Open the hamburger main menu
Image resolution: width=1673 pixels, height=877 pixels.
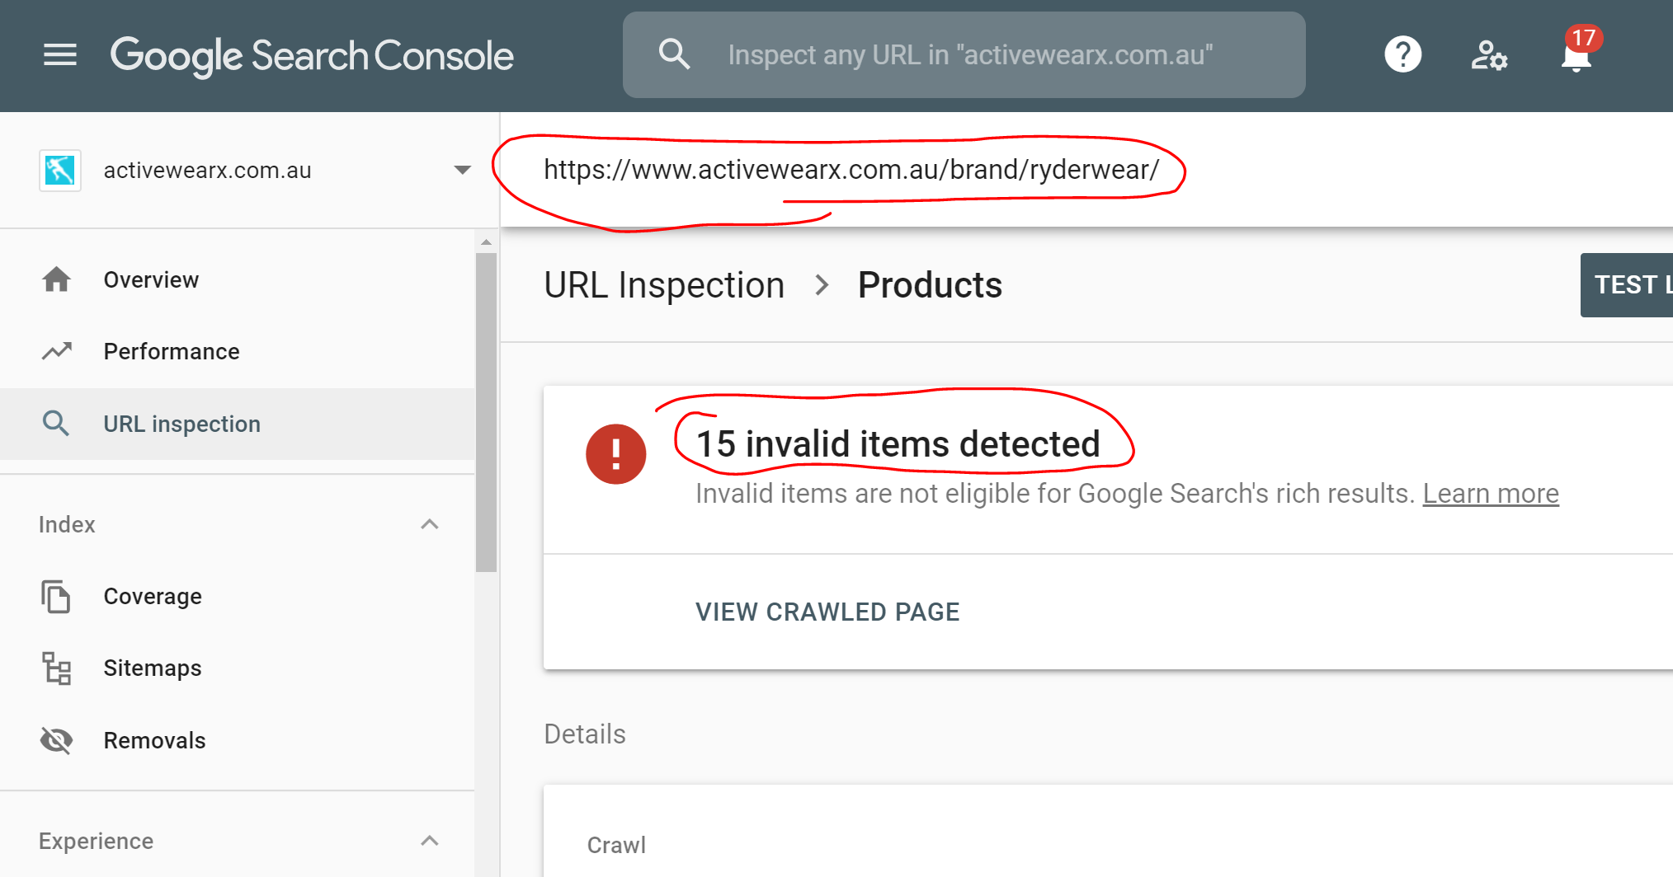click(60, 55)
